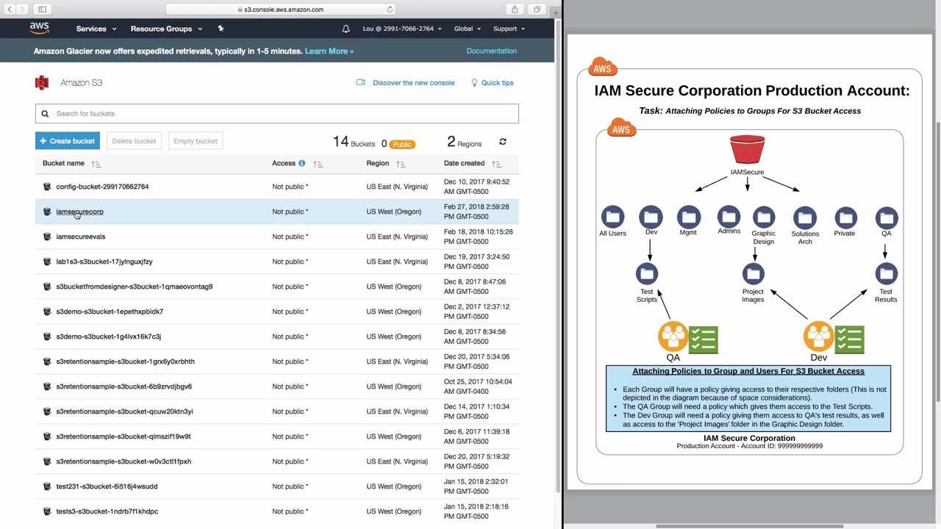
Task: Click the Access info icon
Action: 301,163
